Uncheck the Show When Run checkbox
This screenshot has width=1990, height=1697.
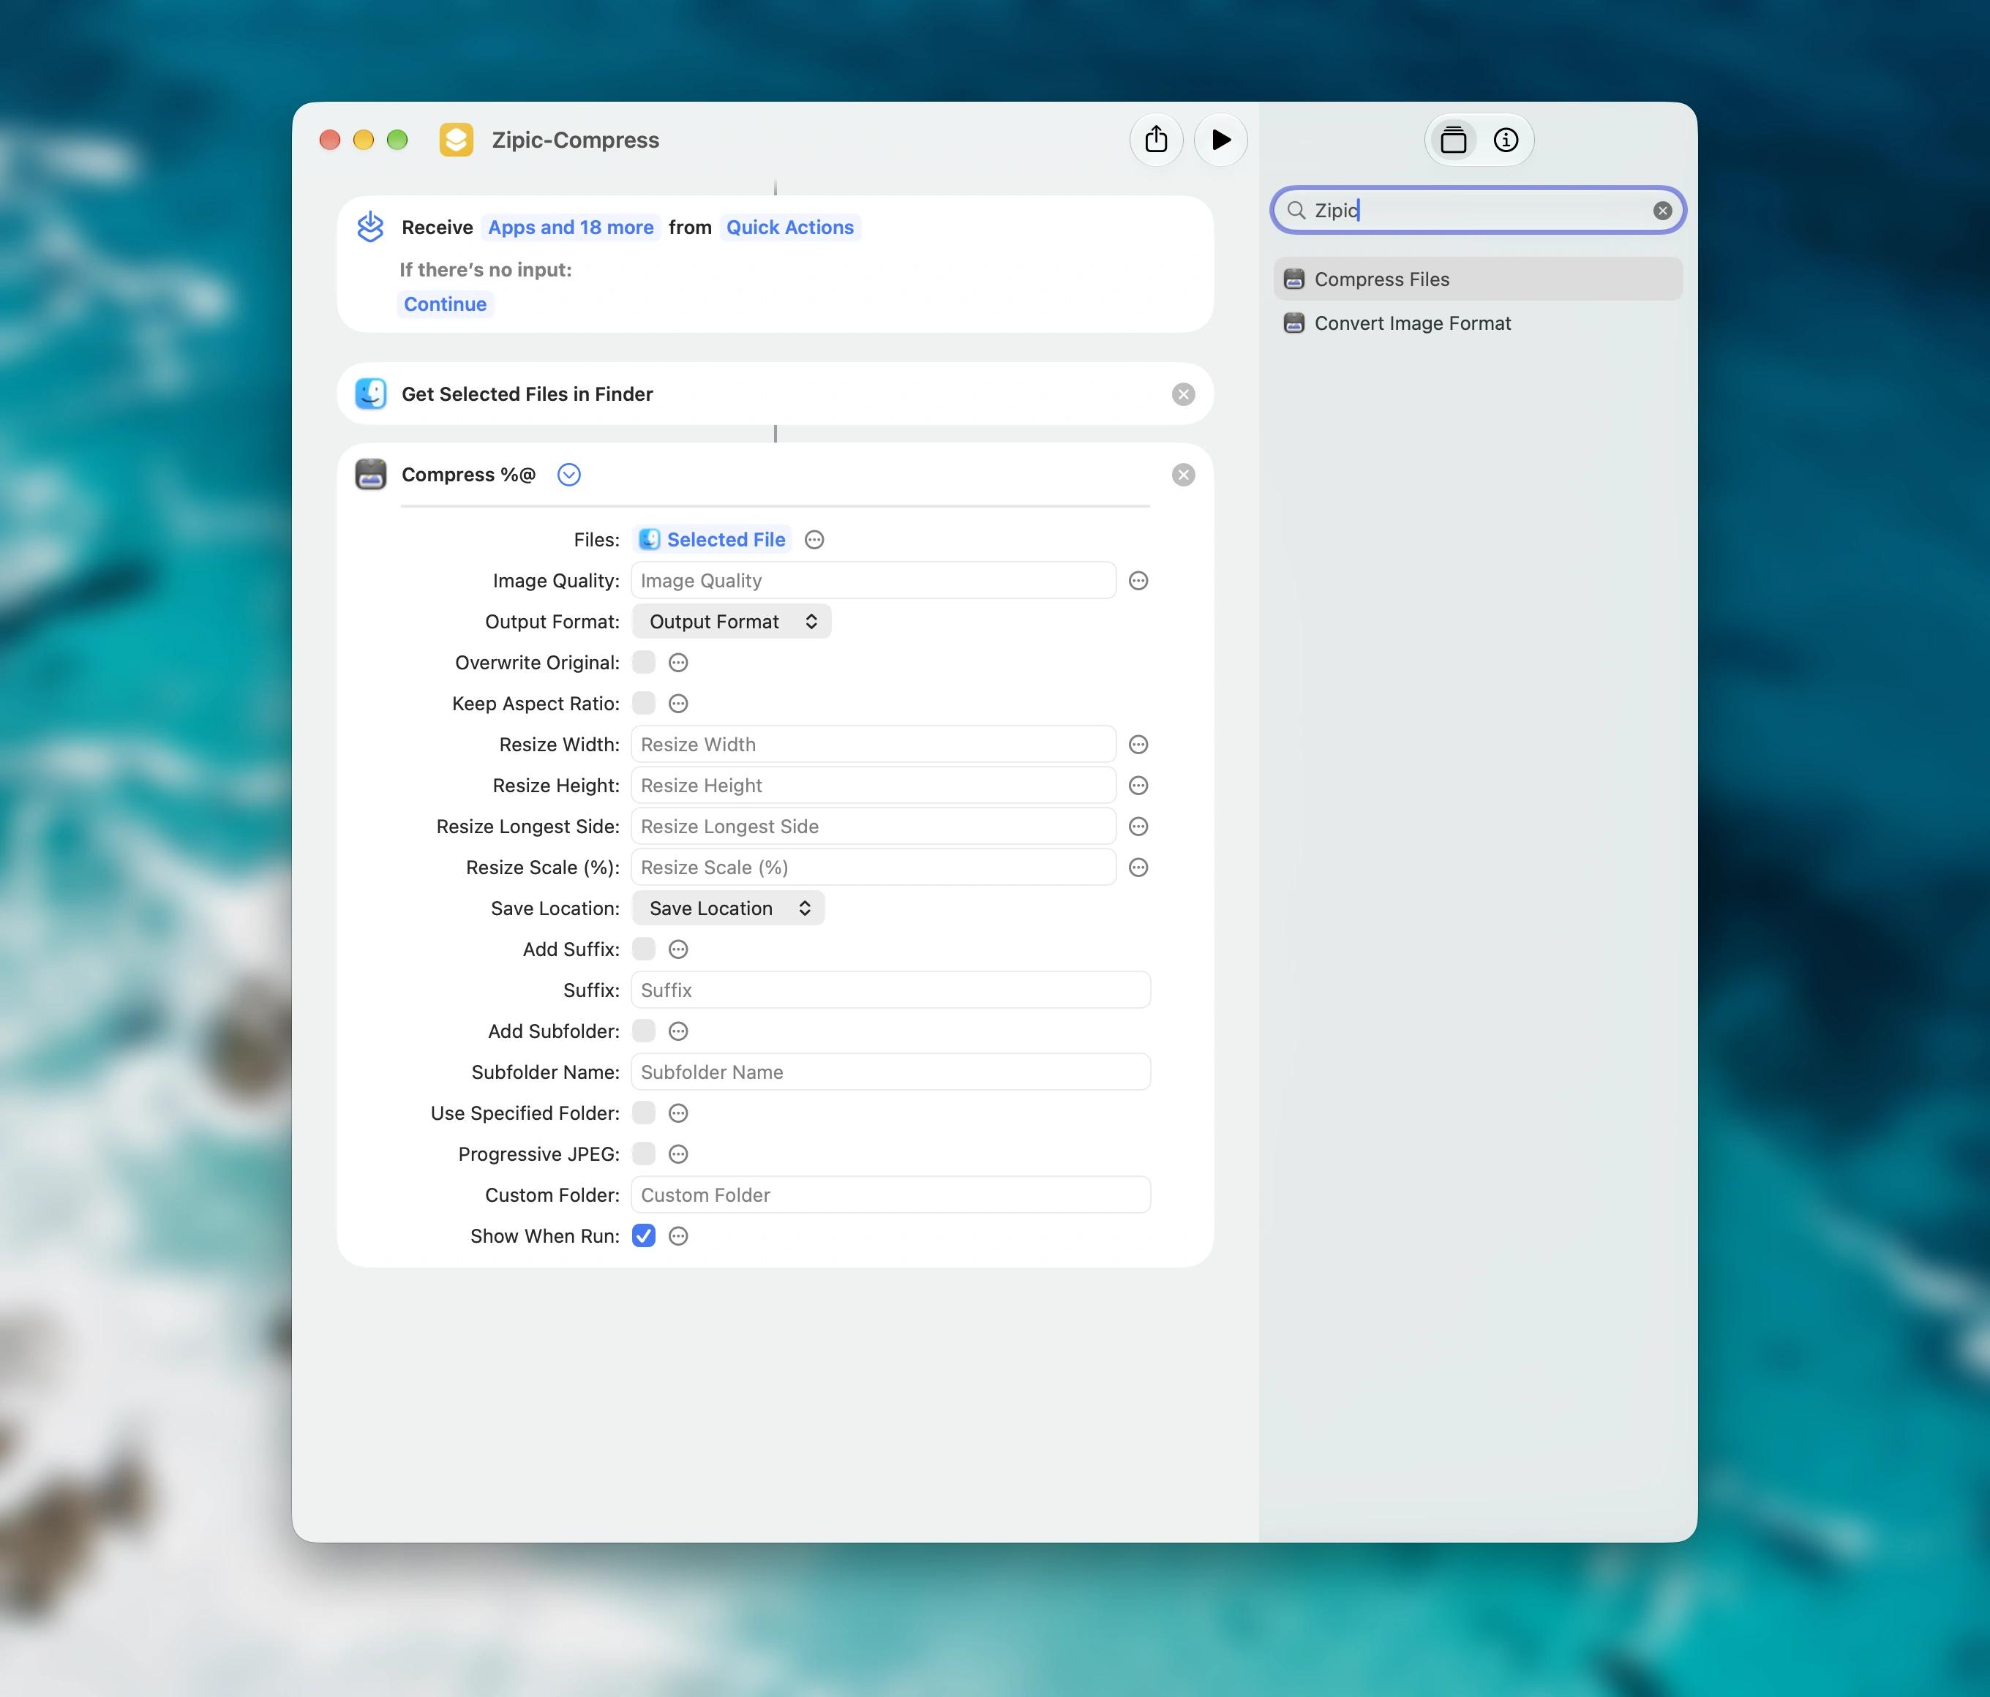tap(644, 1236)
